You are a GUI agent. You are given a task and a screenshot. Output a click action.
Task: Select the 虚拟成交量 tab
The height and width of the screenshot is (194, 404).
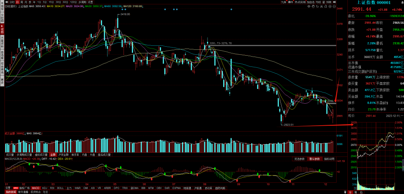coord(41,155)
